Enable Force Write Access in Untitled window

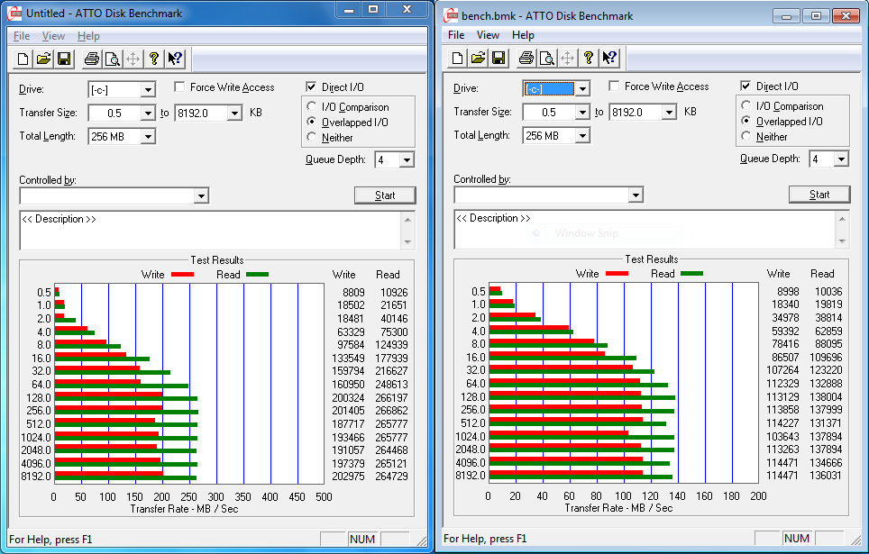pos(179,87)
